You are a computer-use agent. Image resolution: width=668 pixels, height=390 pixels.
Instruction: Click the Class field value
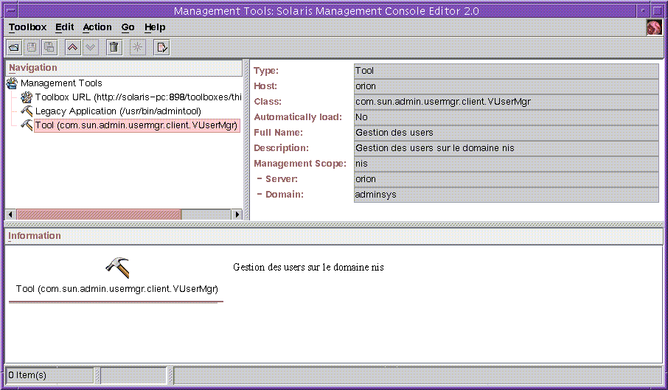pos(506,102)
